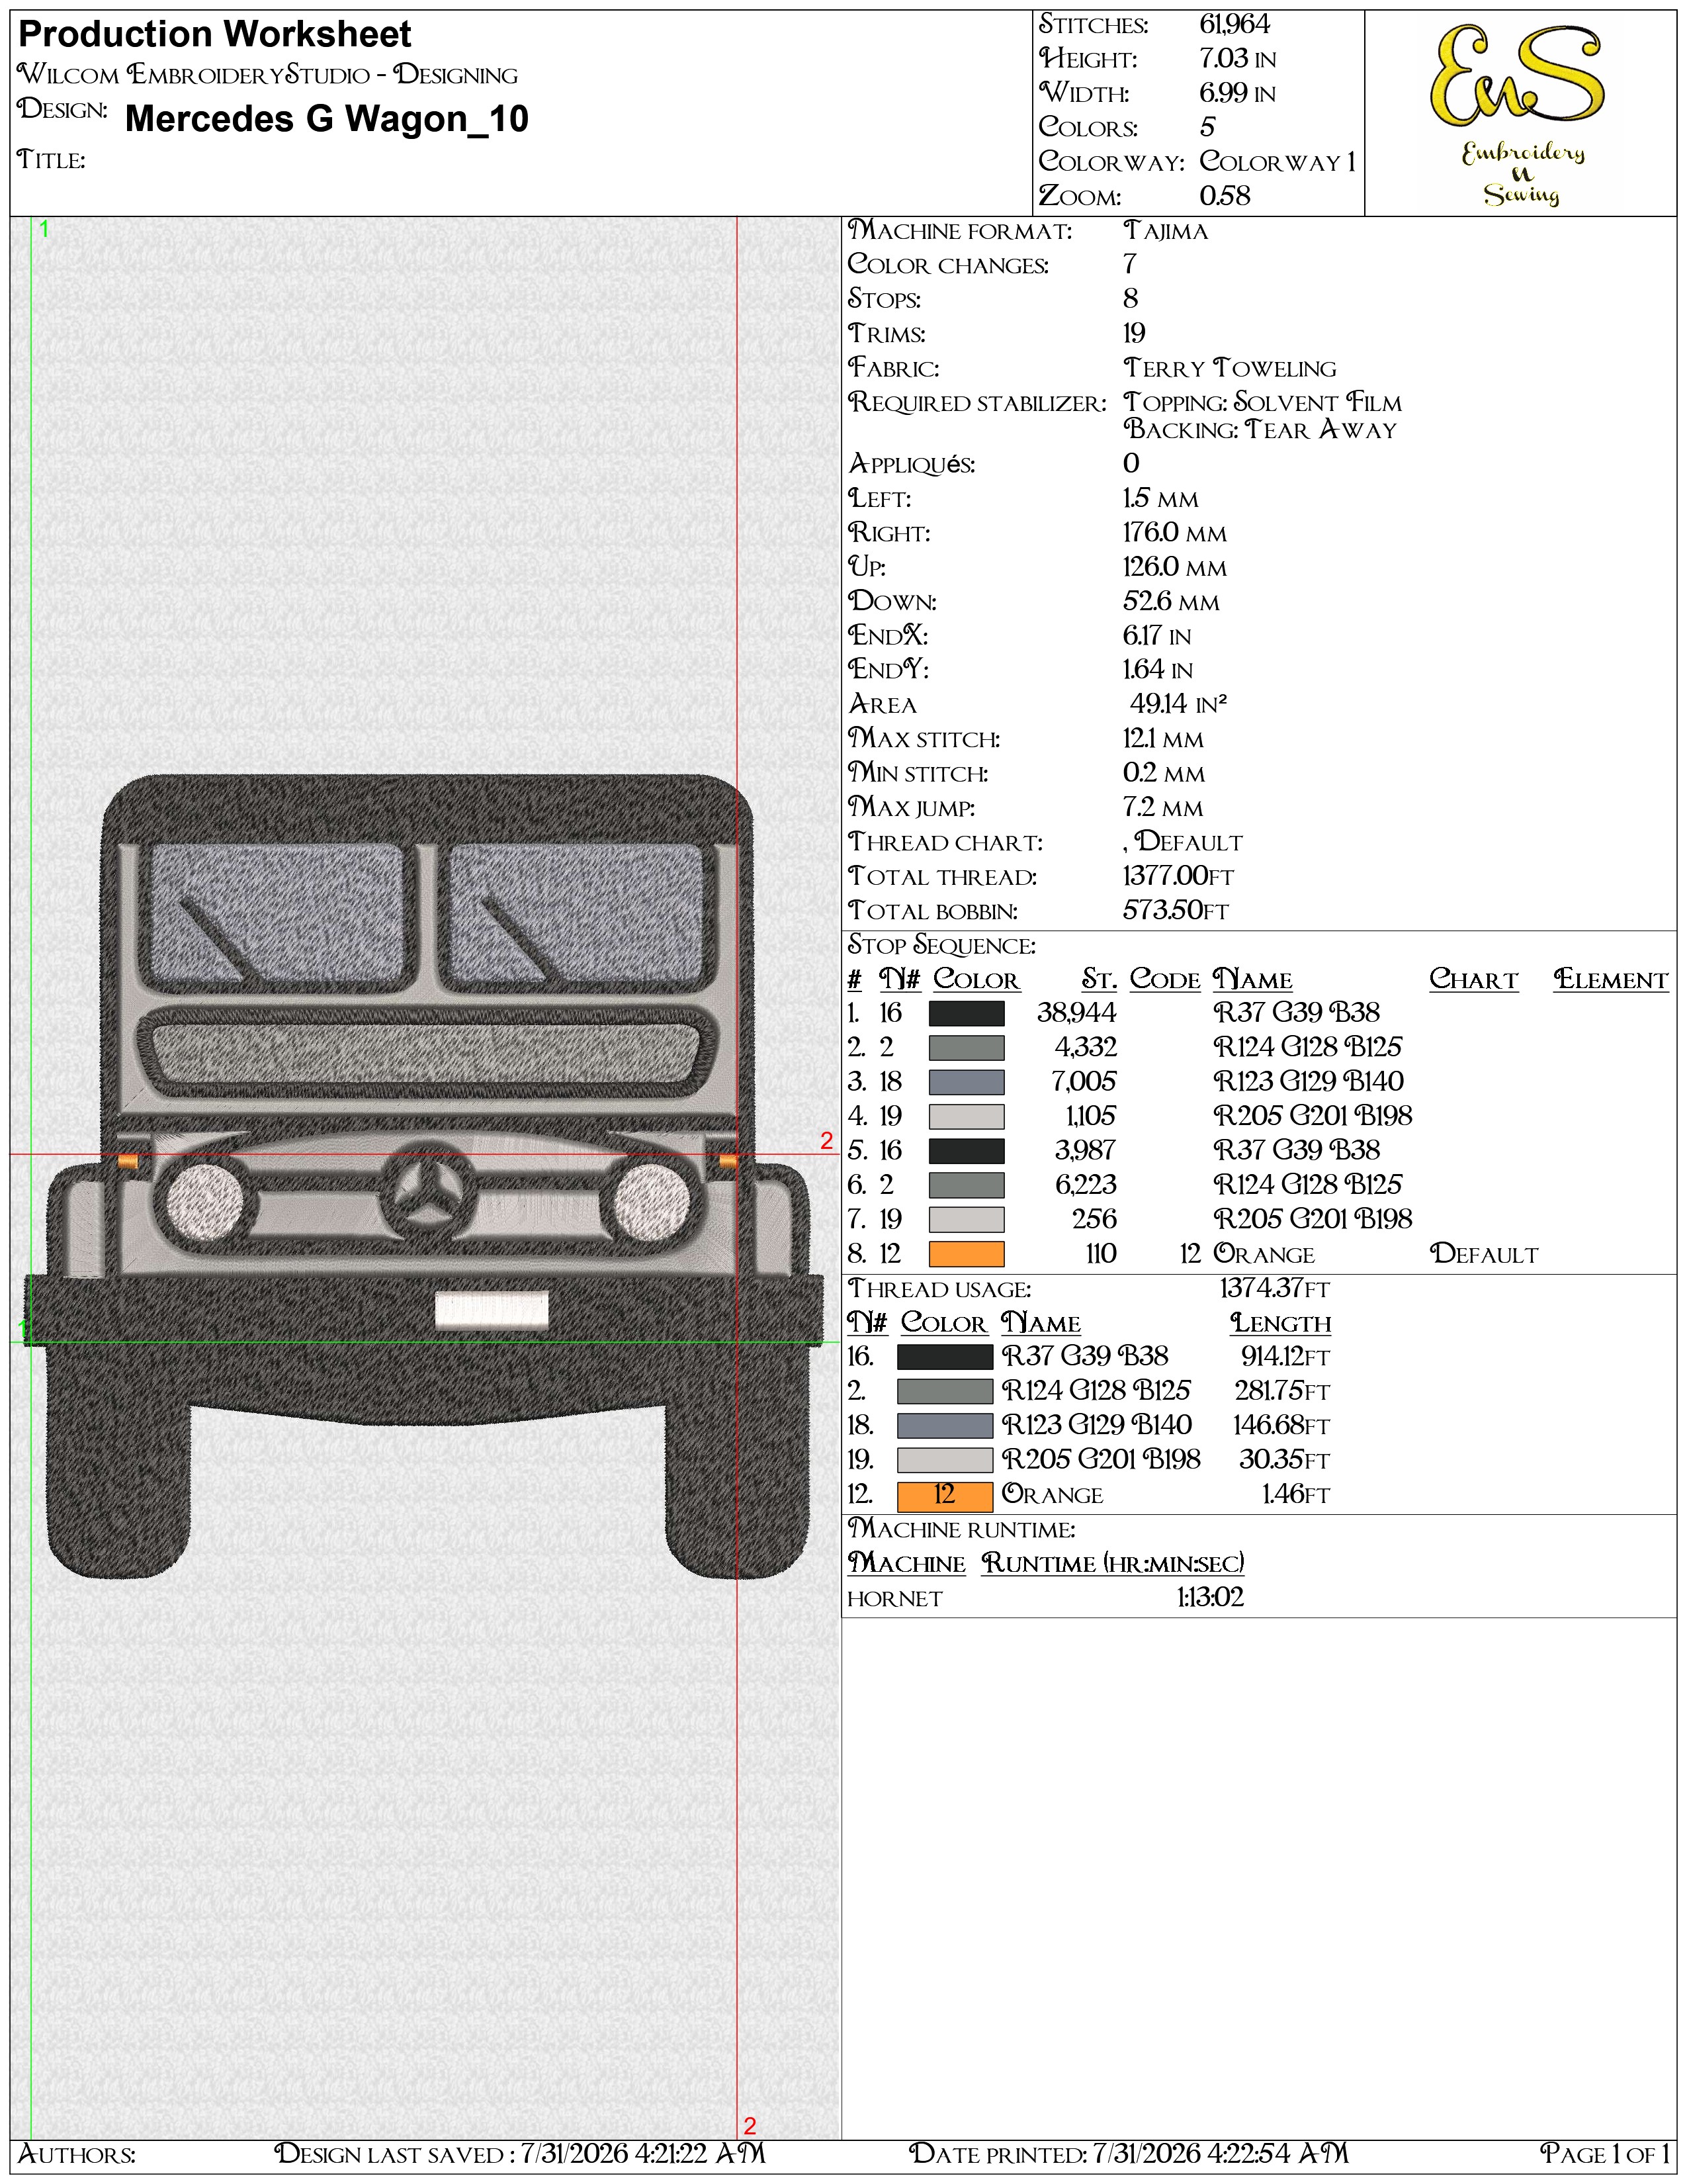1687x2184 pixels.
Task: Click the 'Production Worksheet' heading
Action: coord(215,35)
